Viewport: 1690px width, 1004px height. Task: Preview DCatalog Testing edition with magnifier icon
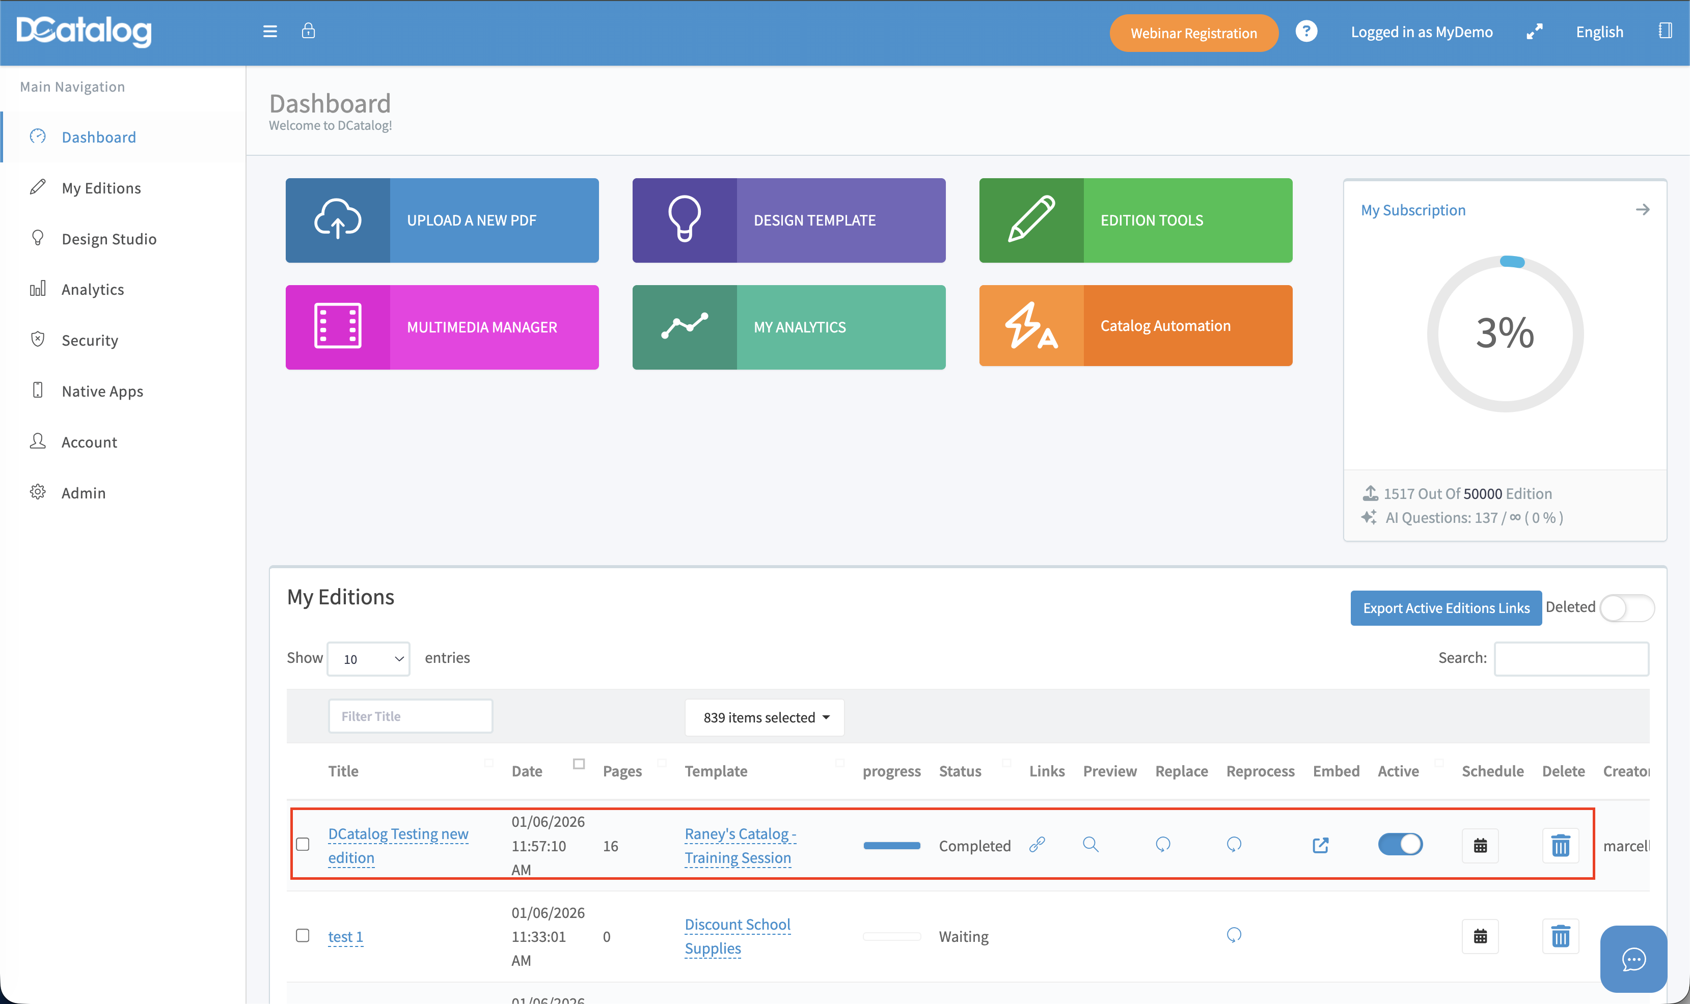tap(1089, 844)
